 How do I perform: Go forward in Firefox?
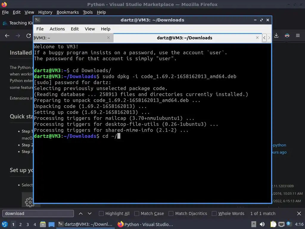(x=18, y=36)
